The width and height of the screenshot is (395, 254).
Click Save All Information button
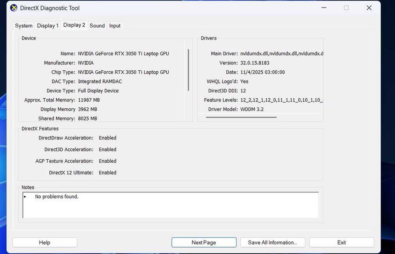273,243
